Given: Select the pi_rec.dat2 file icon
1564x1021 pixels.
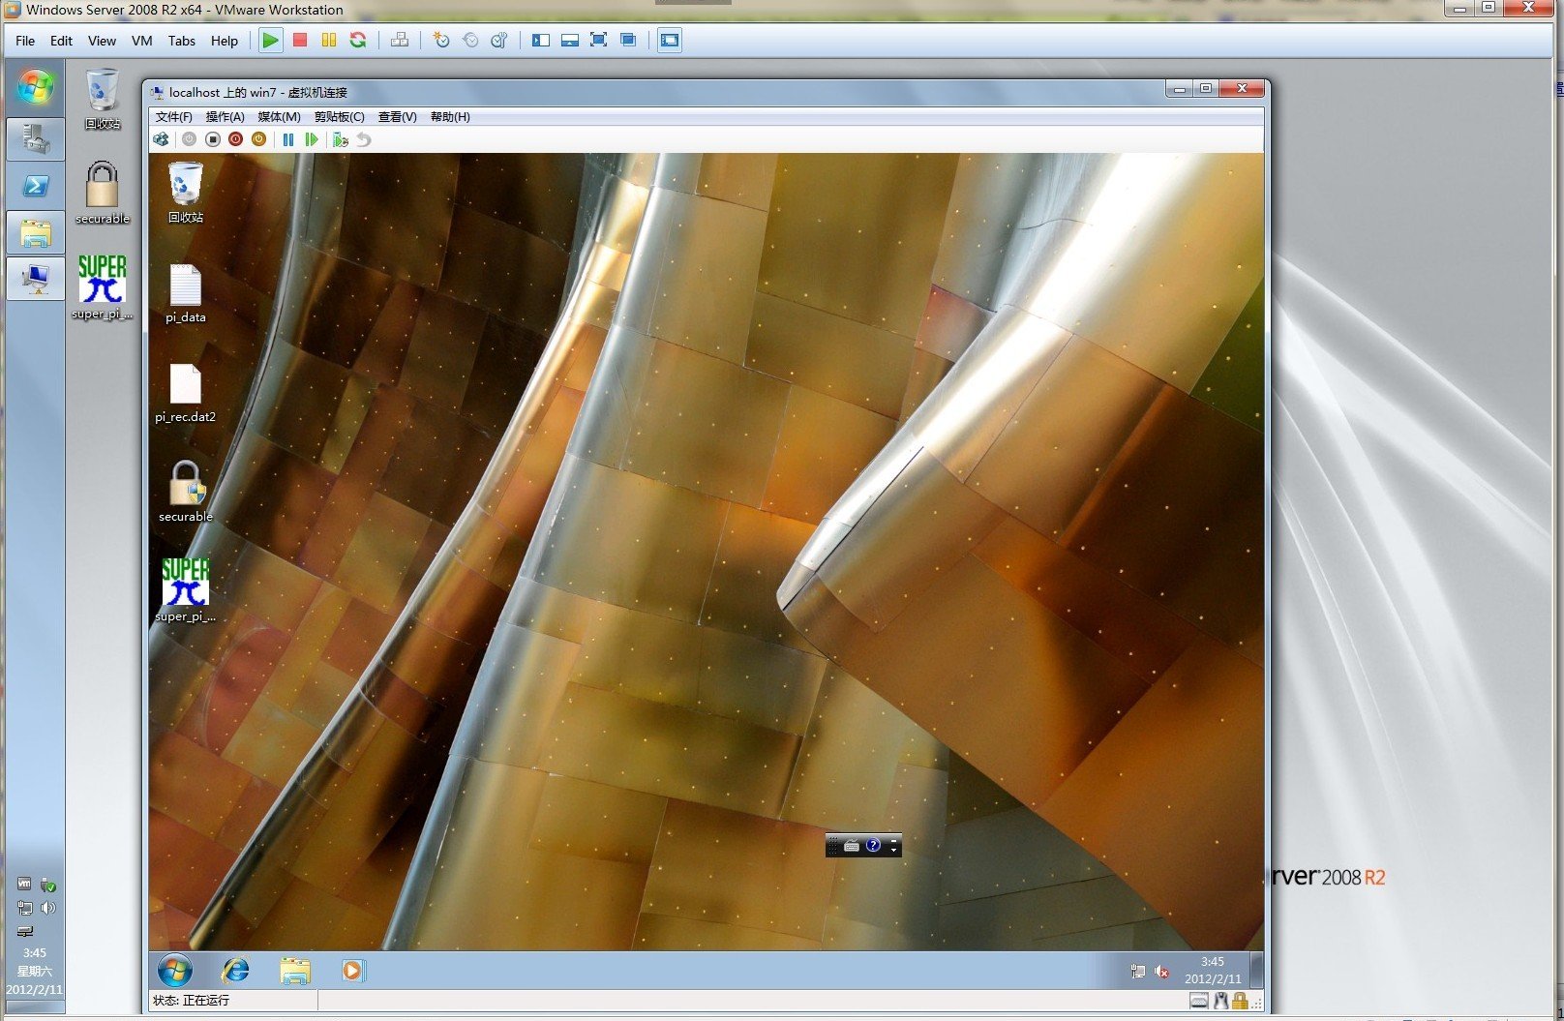Looking at the screenshot, I should pyautogui.click(x=185, y=393).
